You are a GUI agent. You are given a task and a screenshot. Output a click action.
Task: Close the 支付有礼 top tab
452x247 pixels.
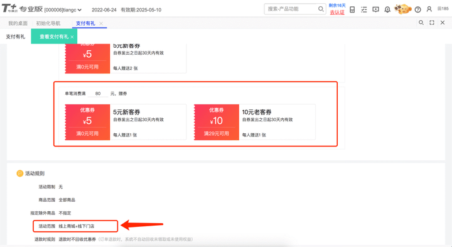point(101,23)
